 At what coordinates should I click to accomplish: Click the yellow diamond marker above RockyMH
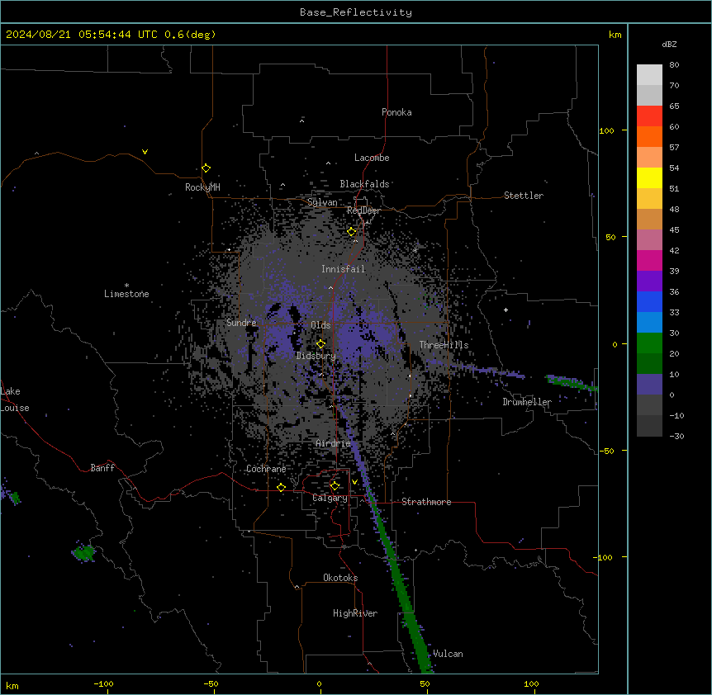206,168
